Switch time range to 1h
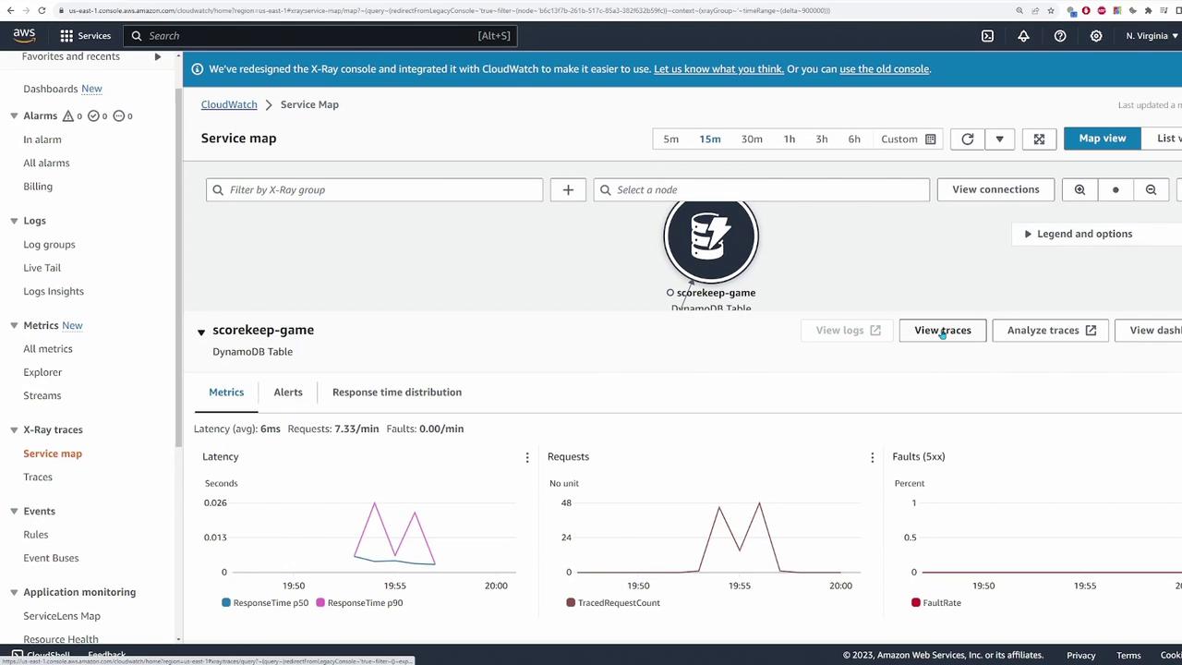The height and width of the screenshot is (665, 1182). (789, 139)
